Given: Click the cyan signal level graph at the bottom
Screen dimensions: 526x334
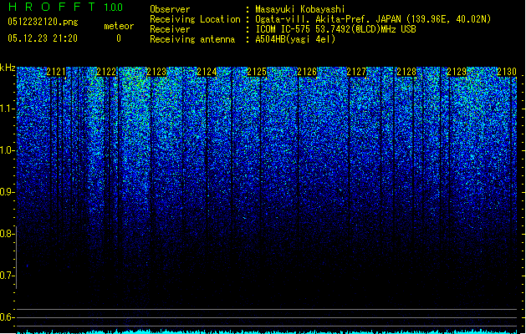Looking at the screenshot, I should point(267,331).
